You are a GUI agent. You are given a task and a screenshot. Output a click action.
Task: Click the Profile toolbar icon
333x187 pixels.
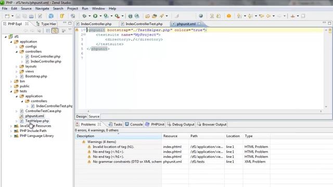106,16
